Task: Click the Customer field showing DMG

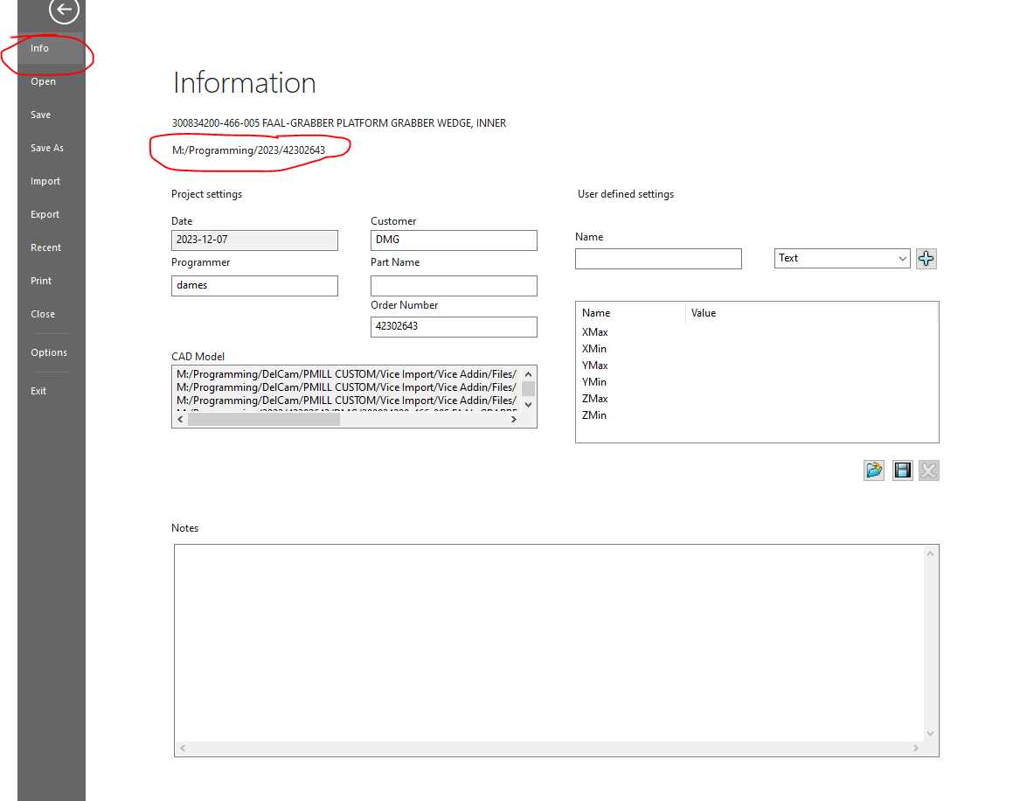Action: click(x=454, y=240)
